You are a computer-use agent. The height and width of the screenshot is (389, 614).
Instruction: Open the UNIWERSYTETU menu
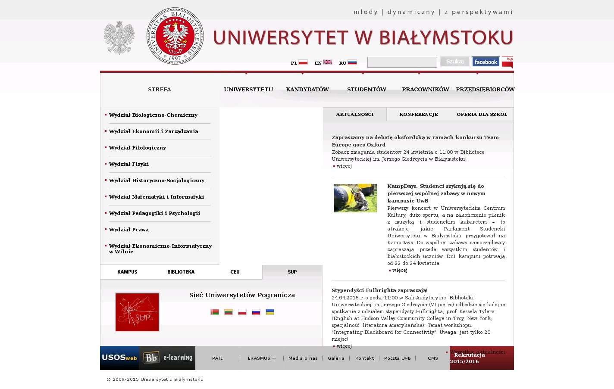pyautogui.click(x=248, y=90)
